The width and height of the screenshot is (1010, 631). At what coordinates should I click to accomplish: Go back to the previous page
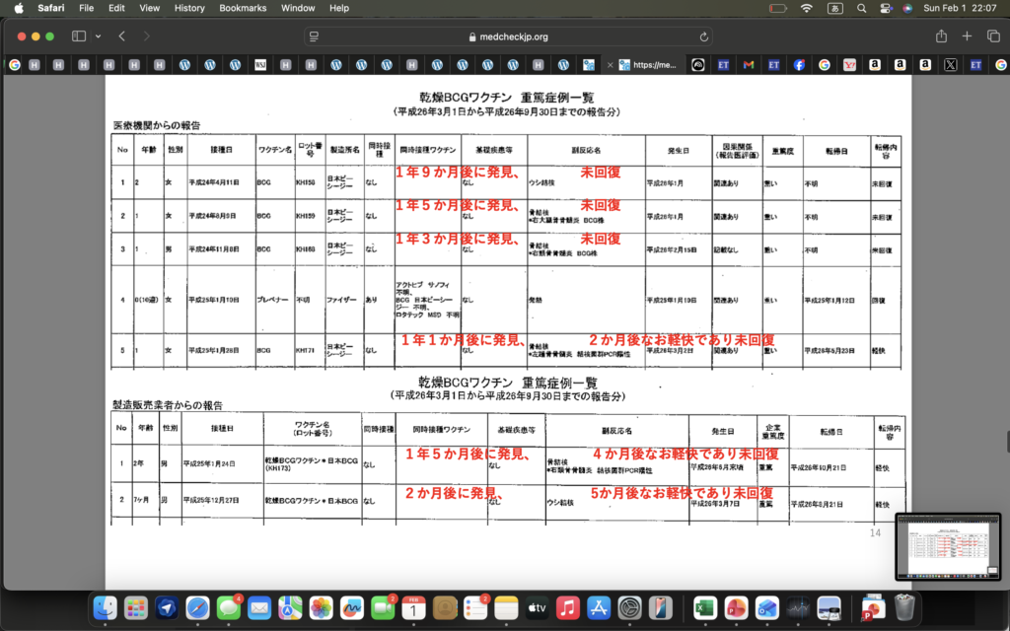point(122,36)
